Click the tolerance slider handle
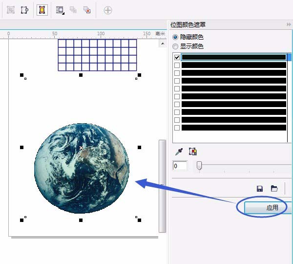Screen dimensions: 293x264 coord(199,166)
